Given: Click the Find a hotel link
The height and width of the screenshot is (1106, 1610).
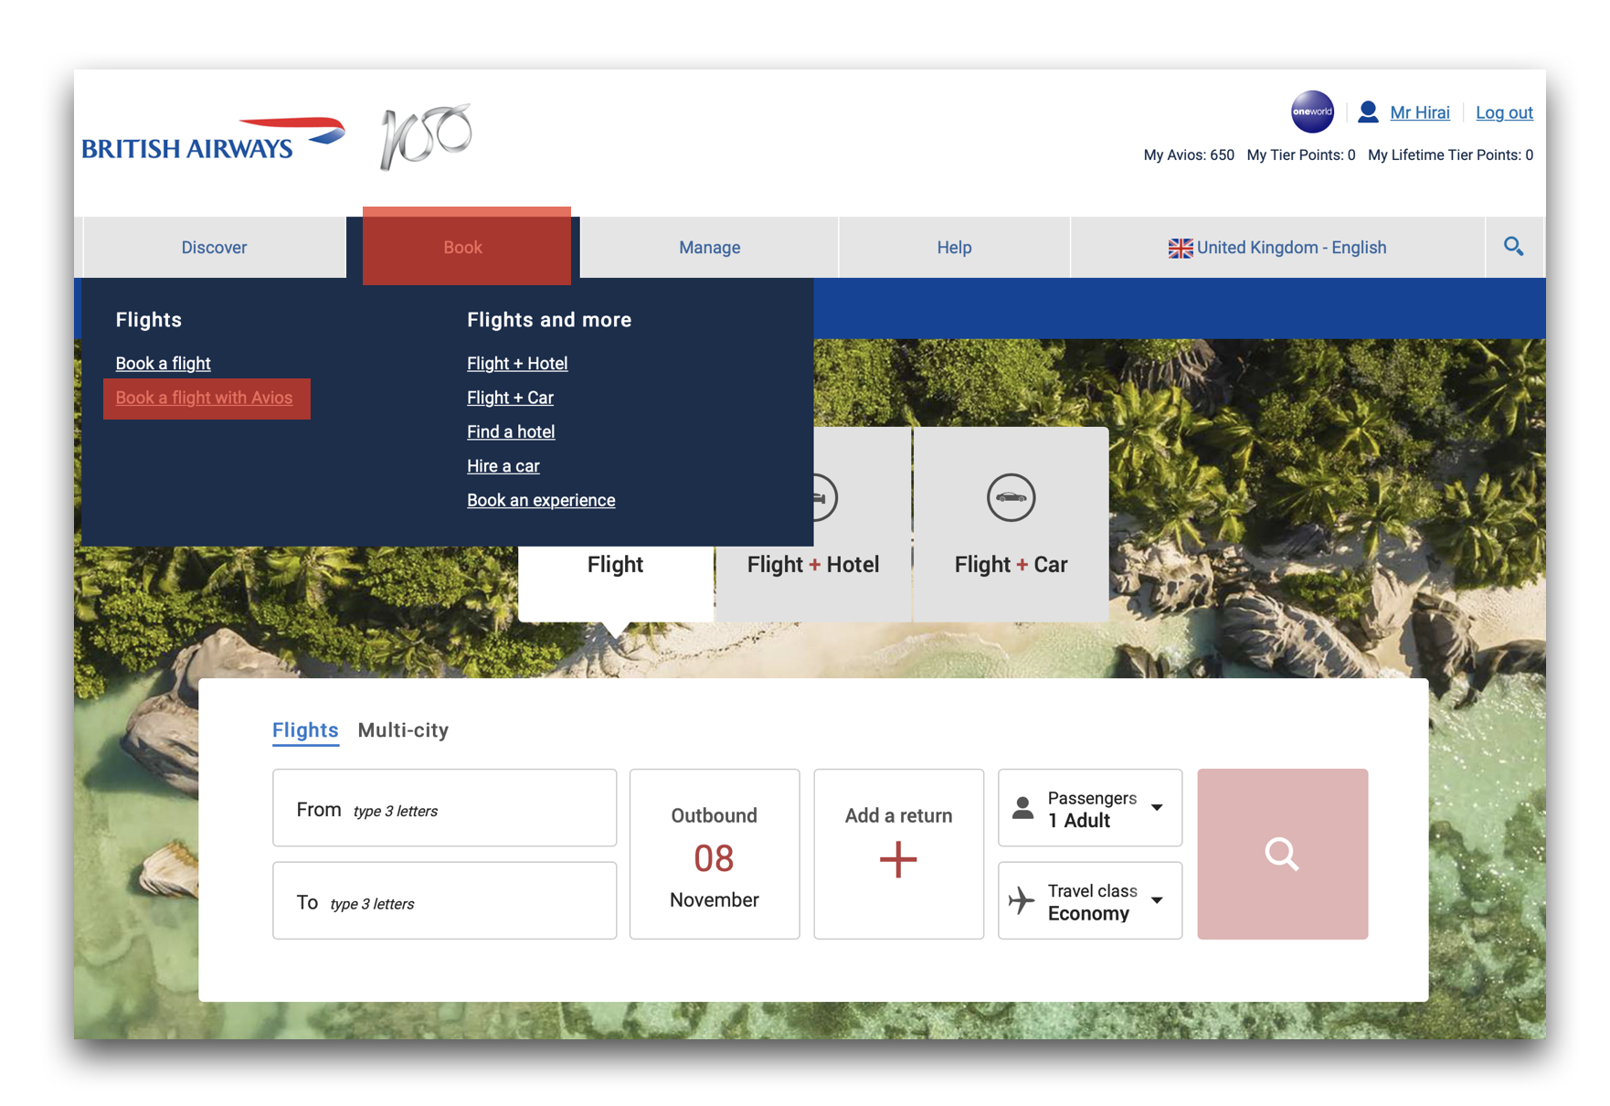Looking at the screenshot, I should 511,431.
